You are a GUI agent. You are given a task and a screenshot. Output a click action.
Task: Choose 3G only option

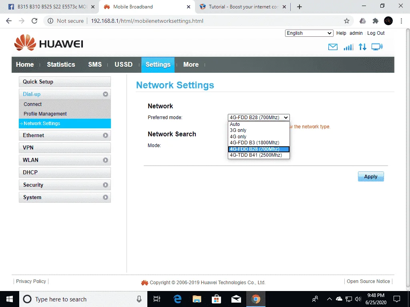pyautogui.click(x=259, y=130)
